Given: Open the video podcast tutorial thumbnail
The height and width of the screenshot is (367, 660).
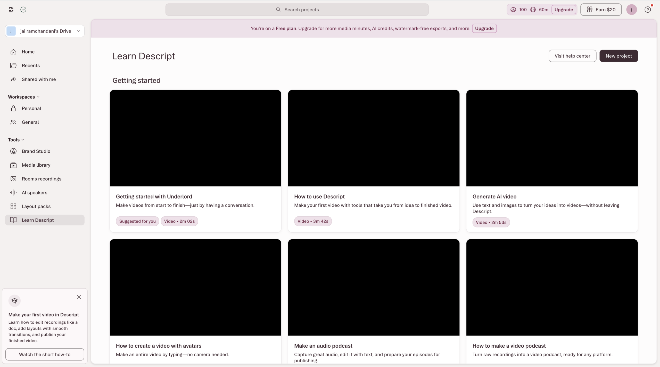Looking at the screenshot, I should point(552,287).
